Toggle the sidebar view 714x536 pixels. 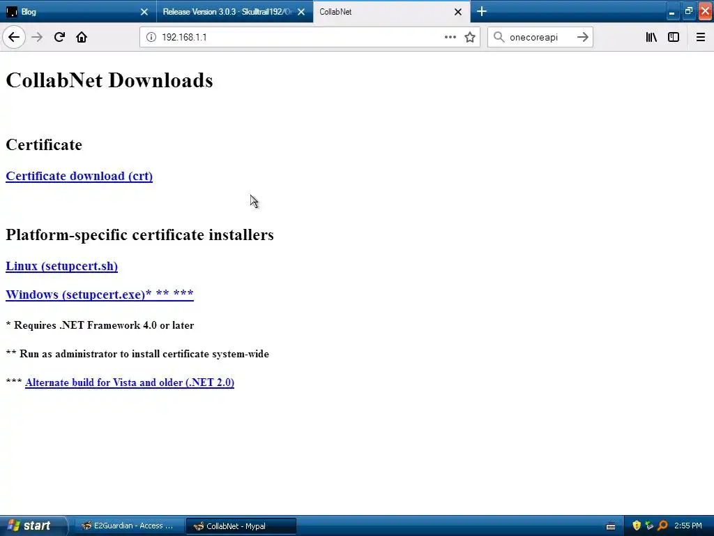tap(674, 38)
